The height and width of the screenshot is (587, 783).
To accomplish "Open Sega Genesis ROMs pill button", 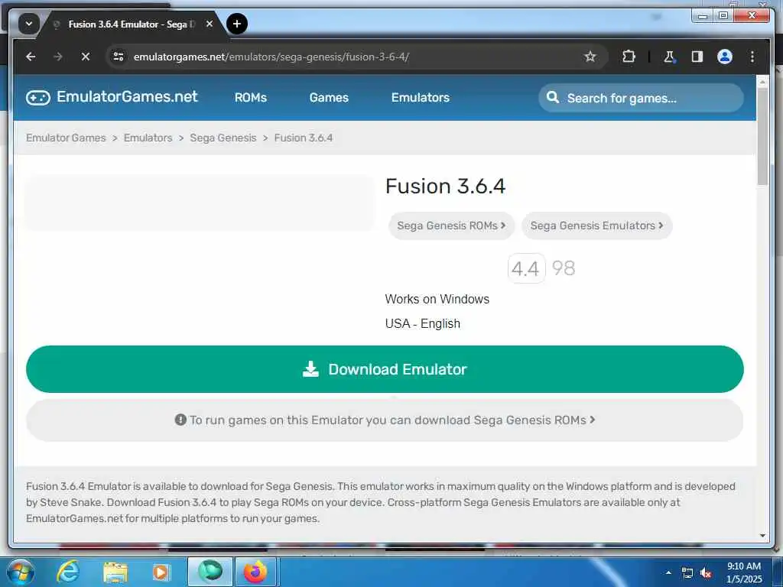I will pyautogui.click(x=451, y=225).
